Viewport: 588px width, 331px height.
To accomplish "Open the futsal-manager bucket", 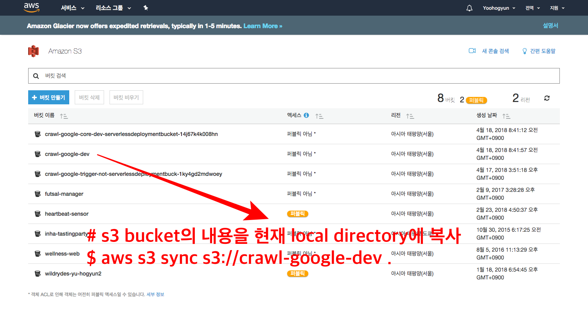I will 64,194.
